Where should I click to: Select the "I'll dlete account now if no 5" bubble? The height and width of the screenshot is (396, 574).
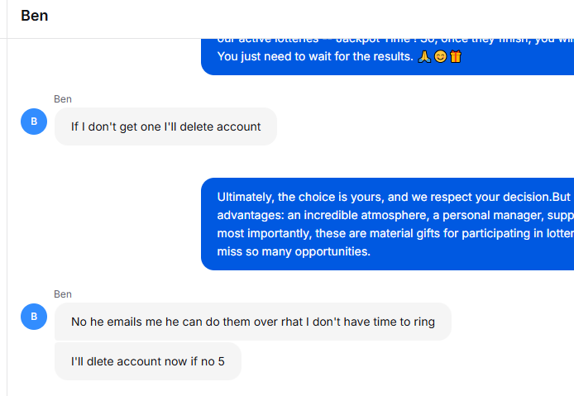click(x=148, y=361)
